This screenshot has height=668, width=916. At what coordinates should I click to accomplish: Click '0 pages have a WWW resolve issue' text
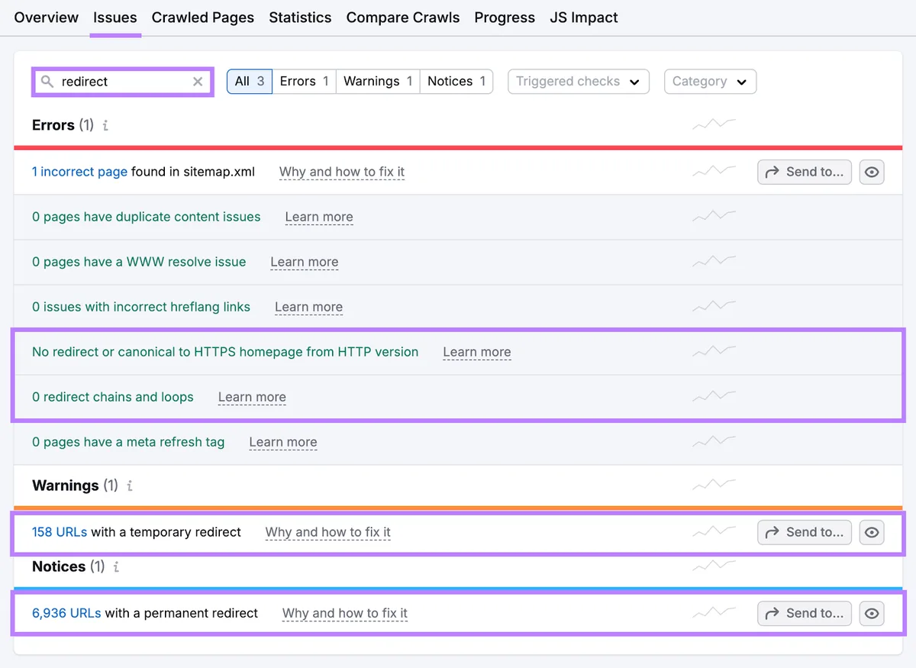click(x=139, y=262)
